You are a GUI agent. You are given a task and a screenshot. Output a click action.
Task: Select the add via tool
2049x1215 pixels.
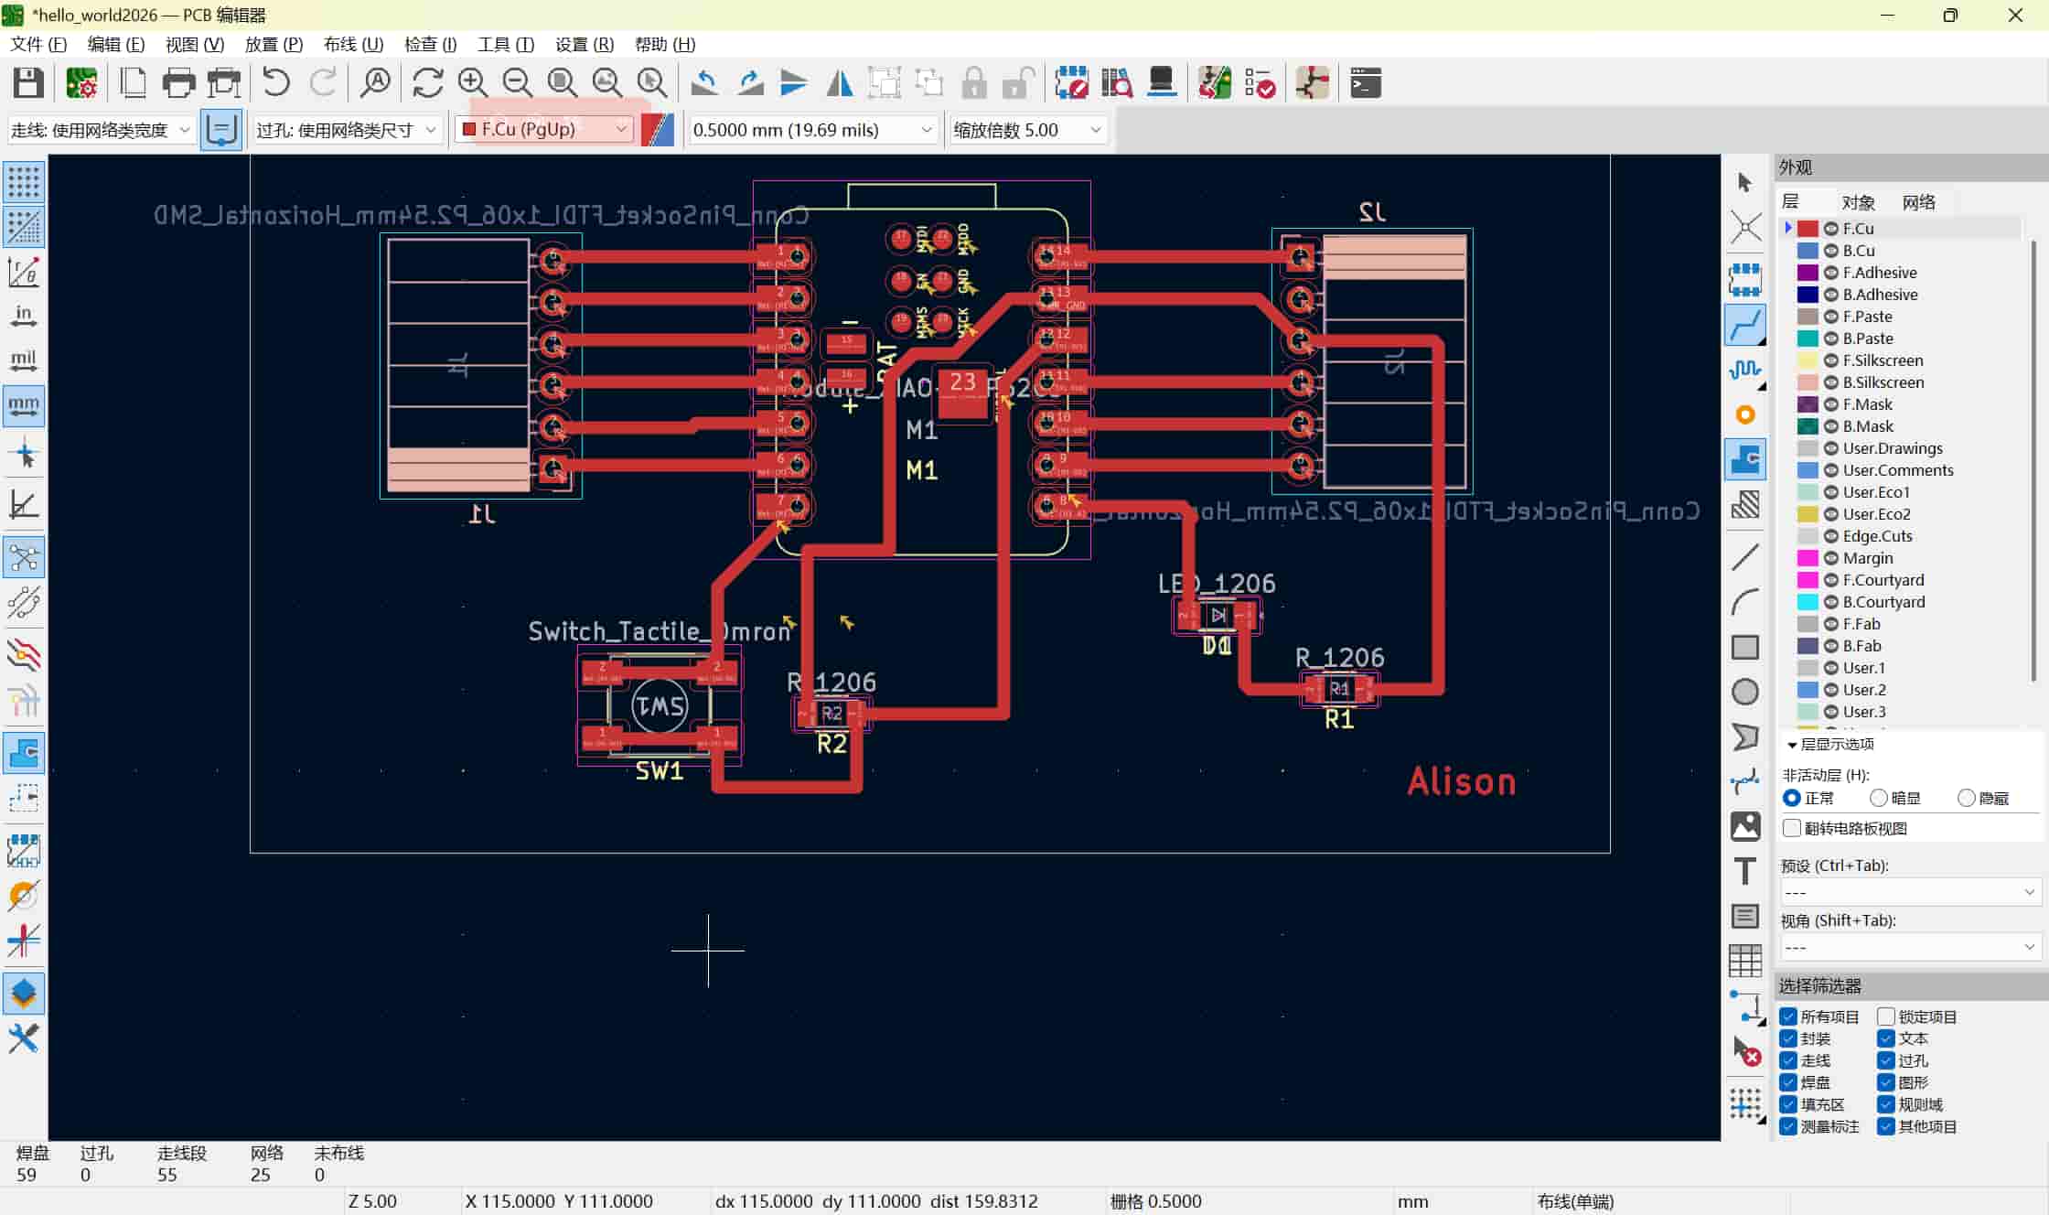click(1745, 414)
